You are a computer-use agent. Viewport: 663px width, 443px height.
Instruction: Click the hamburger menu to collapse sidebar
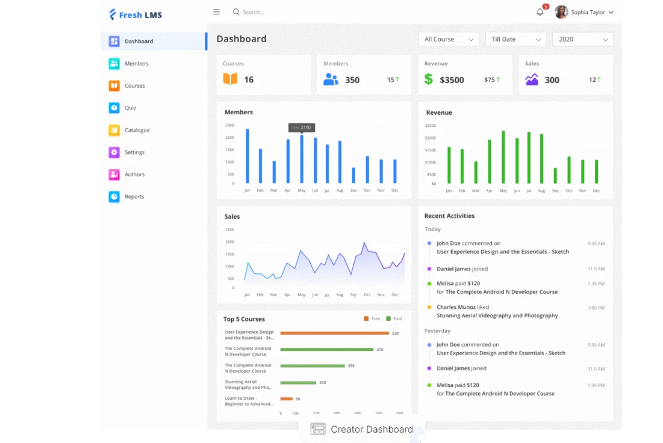(216, 11)
